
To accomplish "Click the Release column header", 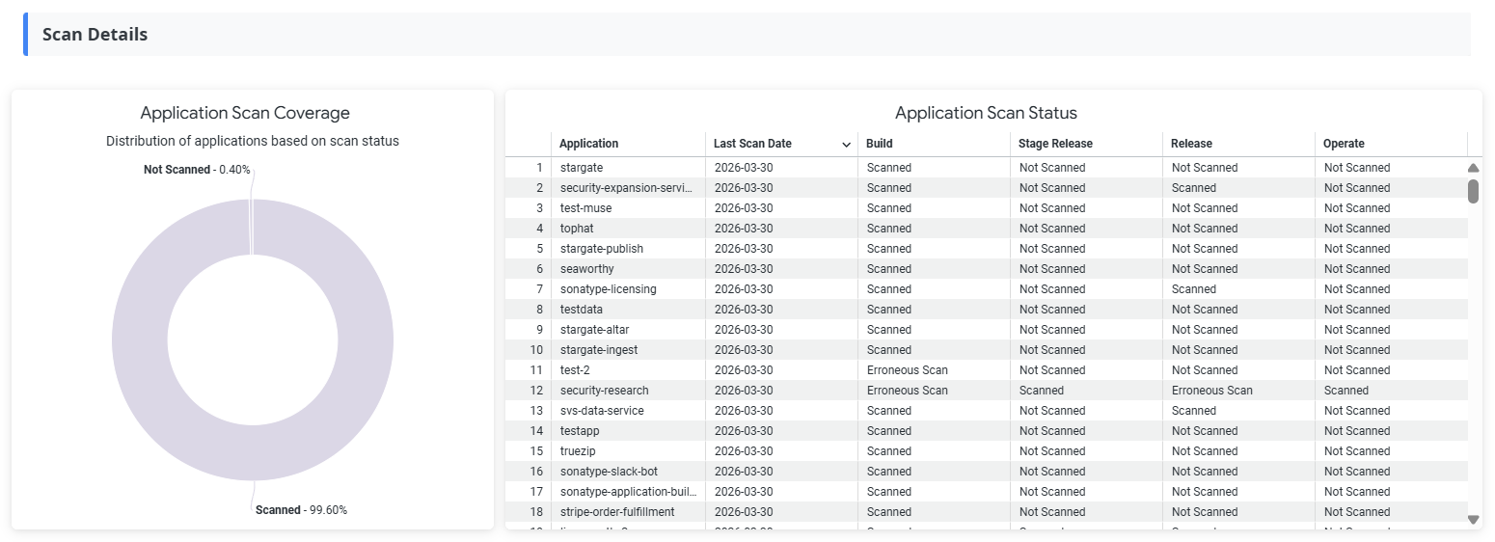I will (1238, 144).
